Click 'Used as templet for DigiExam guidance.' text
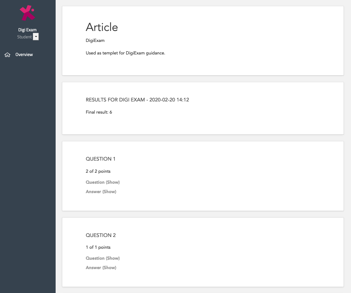 [x=125, y=53]
